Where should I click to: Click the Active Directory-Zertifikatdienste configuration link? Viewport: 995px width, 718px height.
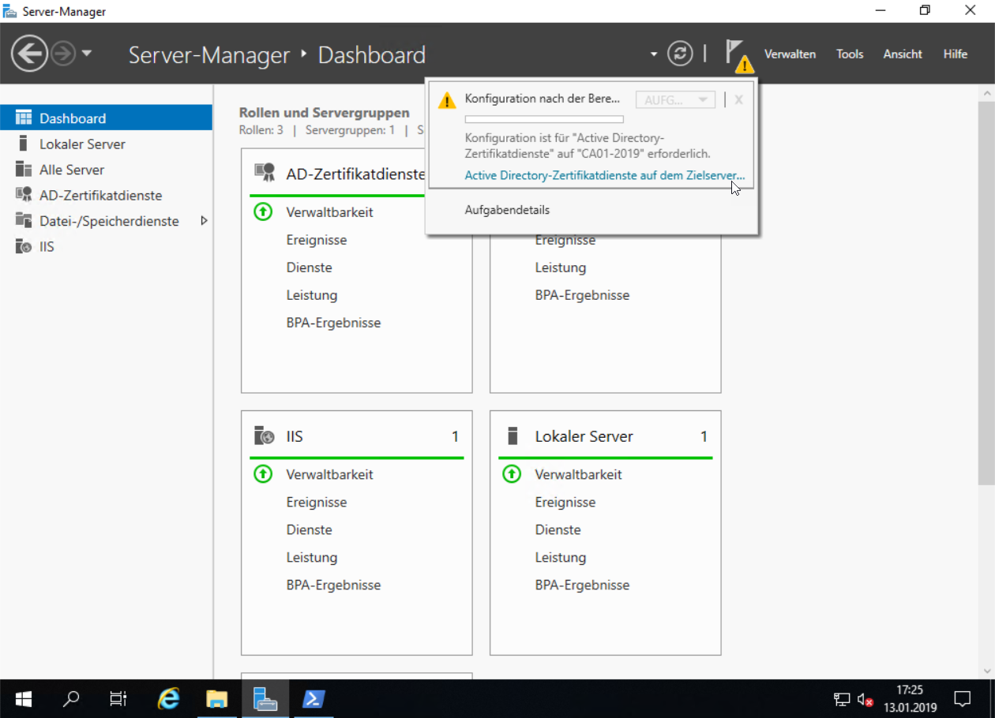[604, 175]
